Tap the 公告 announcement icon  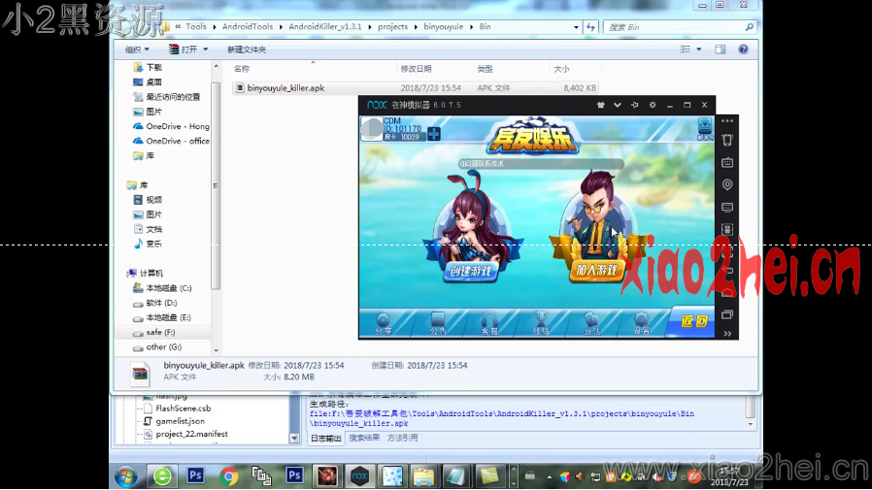point(438,323)
